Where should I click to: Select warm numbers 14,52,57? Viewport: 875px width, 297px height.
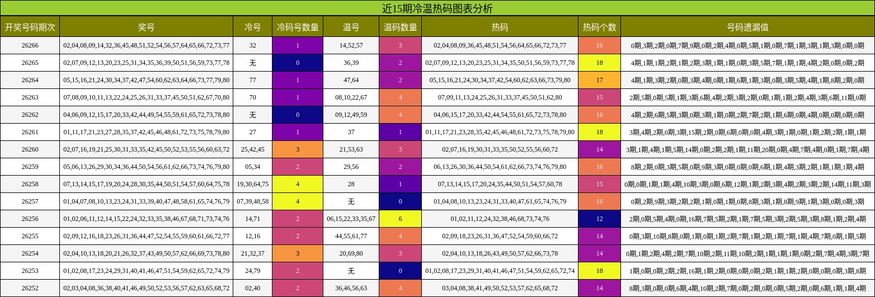click(x=351, y=45)
